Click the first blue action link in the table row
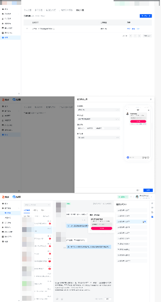The image size is (161, 302). click(x=128, y=29)
